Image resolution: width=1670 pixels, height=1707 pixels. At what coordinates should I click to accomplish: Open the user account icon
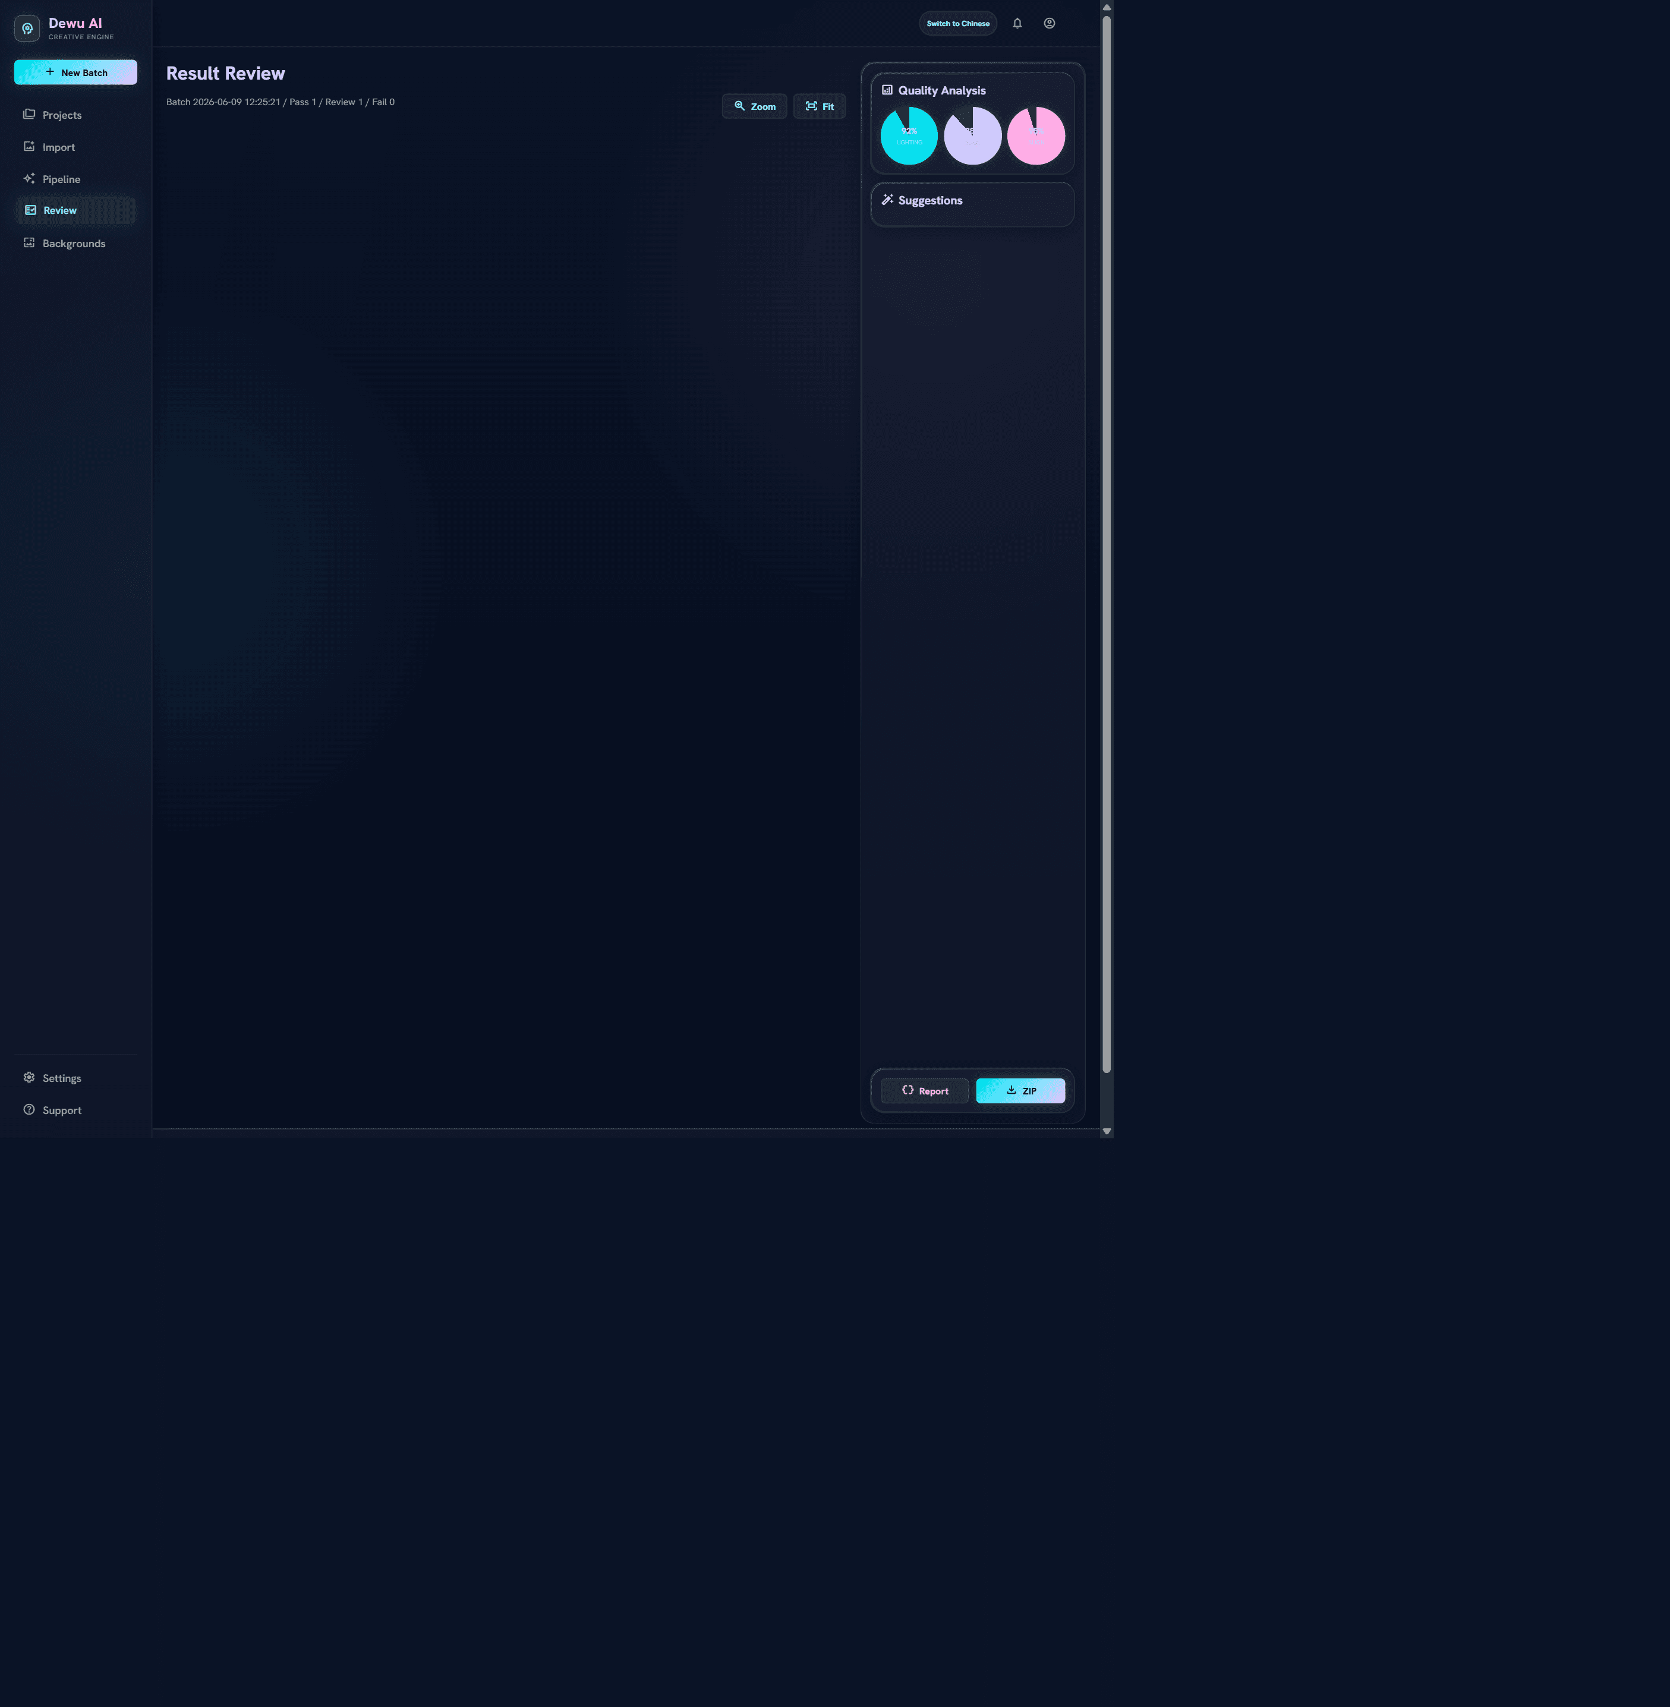coord(1049,24)
